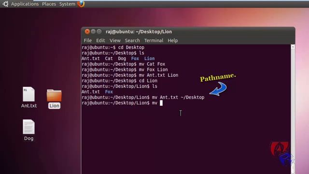This screenshot has height=174, width=309.
Task: Open the Places menu in top panel
Action: coord(49,4)
